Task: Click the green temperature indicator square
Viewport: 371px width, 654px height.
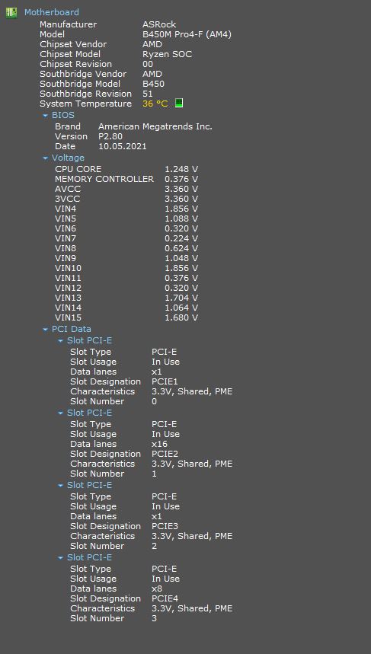Action: (x=178, y=103)
